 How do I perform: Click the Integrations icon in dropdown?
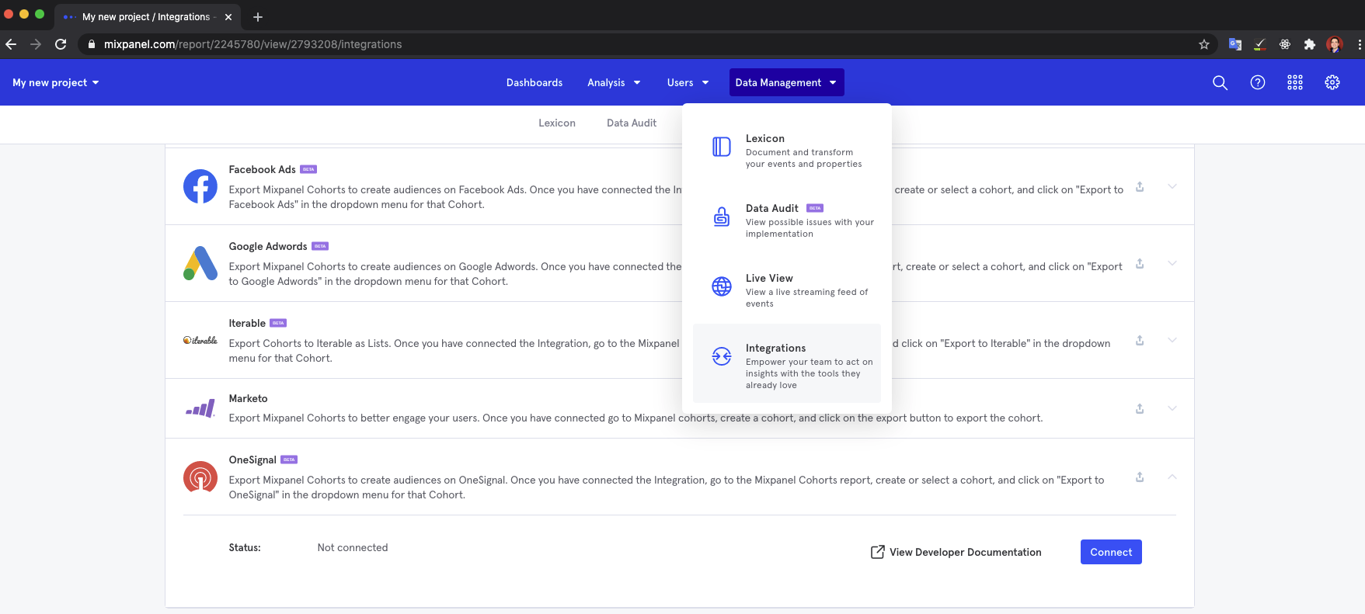pos(722,356)
